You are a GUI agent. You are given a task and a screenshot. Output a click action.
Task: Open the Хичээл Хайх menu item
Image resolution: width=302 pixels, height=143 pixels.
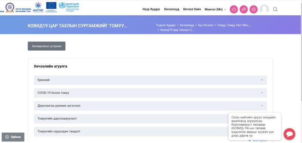pos(192,9)
